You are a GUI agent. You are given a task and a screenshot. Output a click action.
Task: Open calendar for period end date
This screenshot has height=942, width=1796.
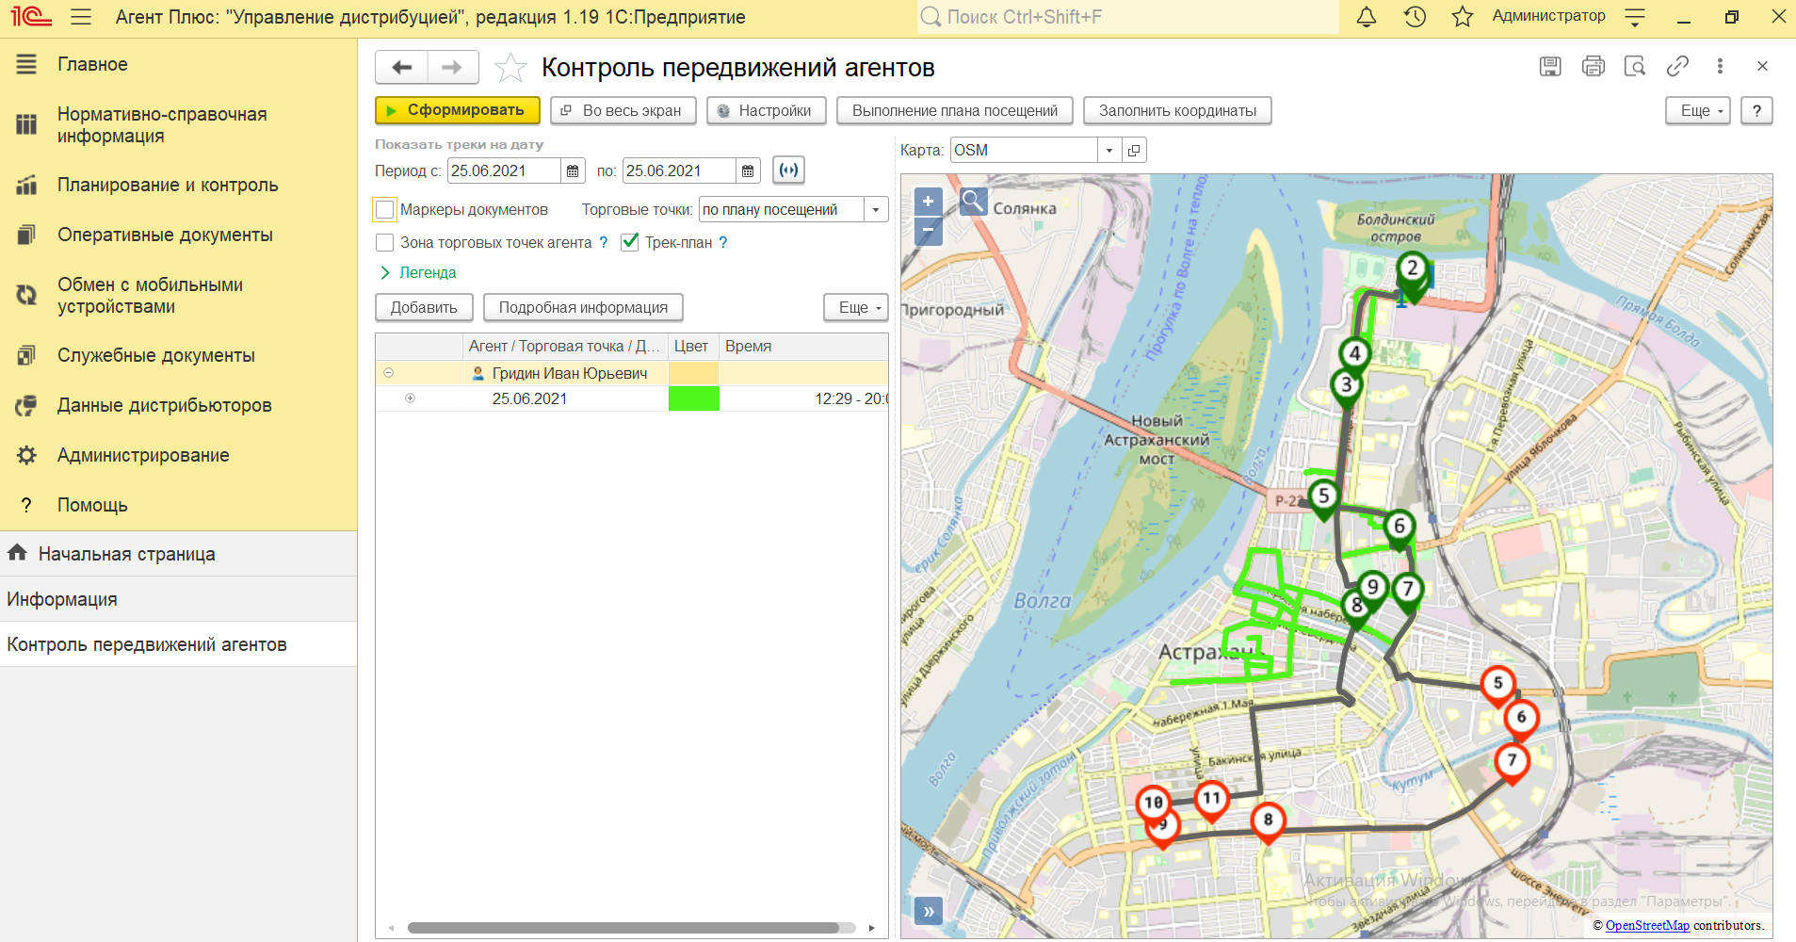click(748, 171)
